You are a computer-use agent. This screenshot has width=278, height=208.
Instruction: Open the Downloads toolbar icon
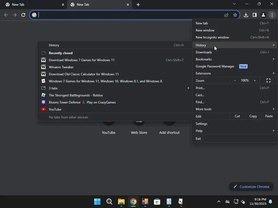tap(246, 15)
